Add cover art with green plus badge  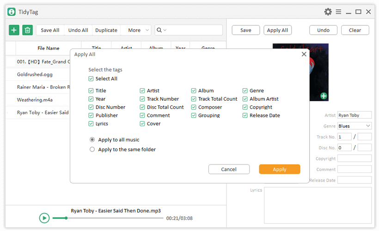click(324, 96)
